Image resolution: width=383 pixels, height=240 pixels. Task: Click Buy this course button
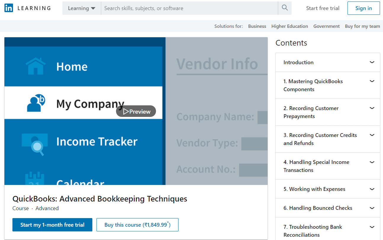coord(137,225)
